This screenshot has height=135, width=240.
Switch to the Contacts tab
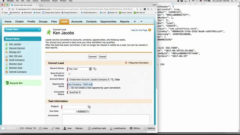coord(91,22)
